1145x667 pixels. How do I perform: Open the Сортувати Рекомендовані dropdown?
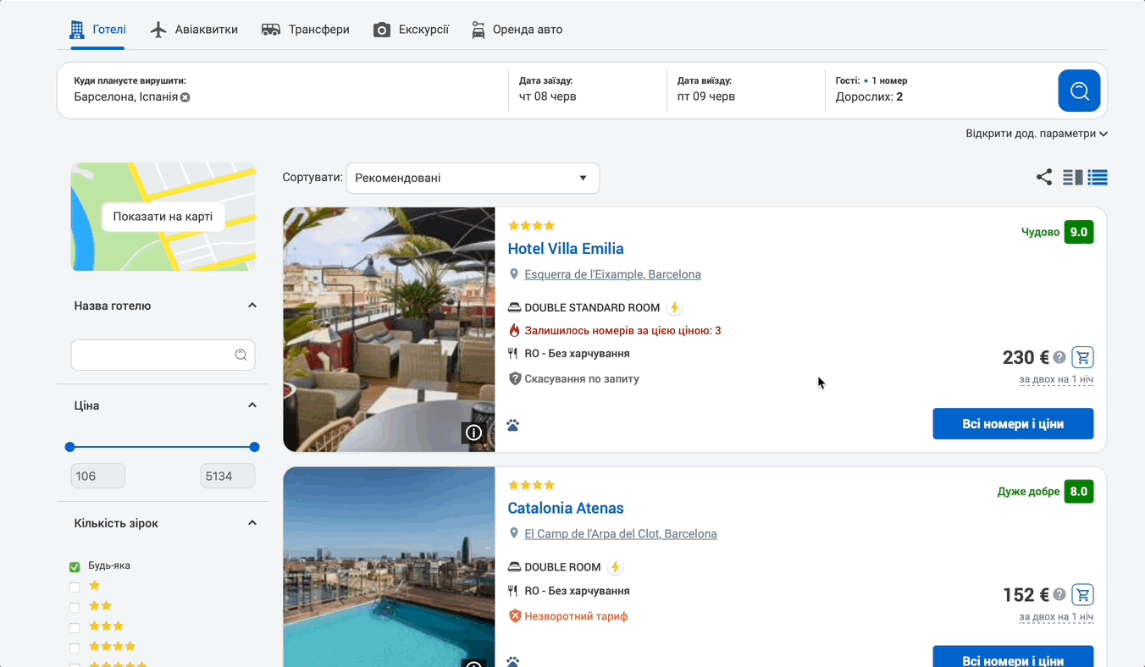(x=473, y=179)
